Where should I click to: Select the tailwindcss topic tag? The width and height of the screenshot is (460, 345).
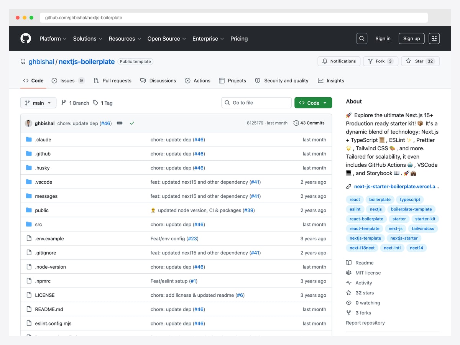coord(423,228)
